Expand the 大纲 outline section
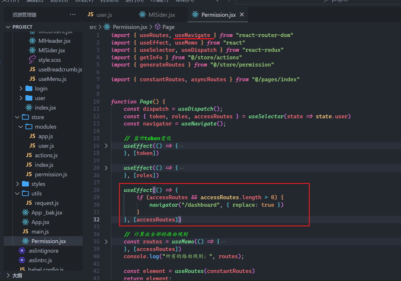Screen dimensions: 401x281 point(8,275)
